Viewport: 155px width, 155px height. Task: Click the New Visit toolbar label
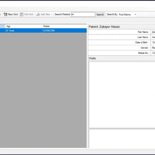tap(13, 14)
